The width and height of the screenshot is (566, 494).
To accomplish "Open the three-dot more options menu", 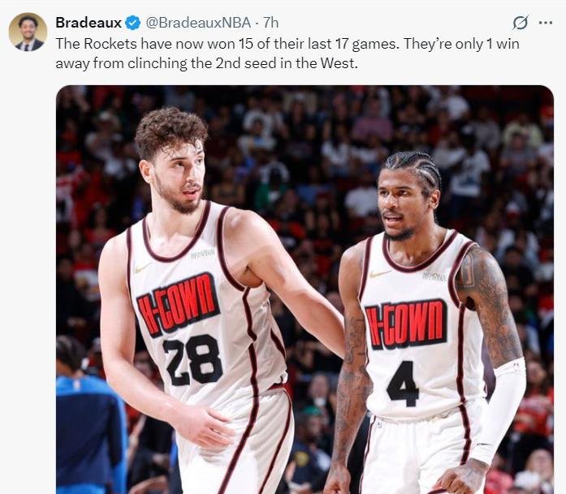I will pyautogui.click(x=546, y=23).
